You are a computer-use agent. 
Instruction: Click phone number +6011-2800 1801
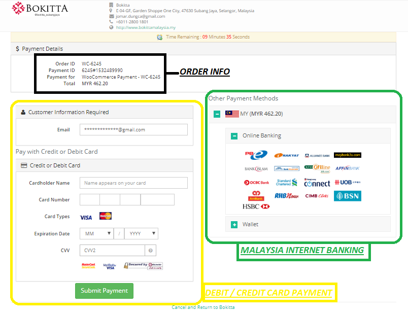click(x=132, y=22)
